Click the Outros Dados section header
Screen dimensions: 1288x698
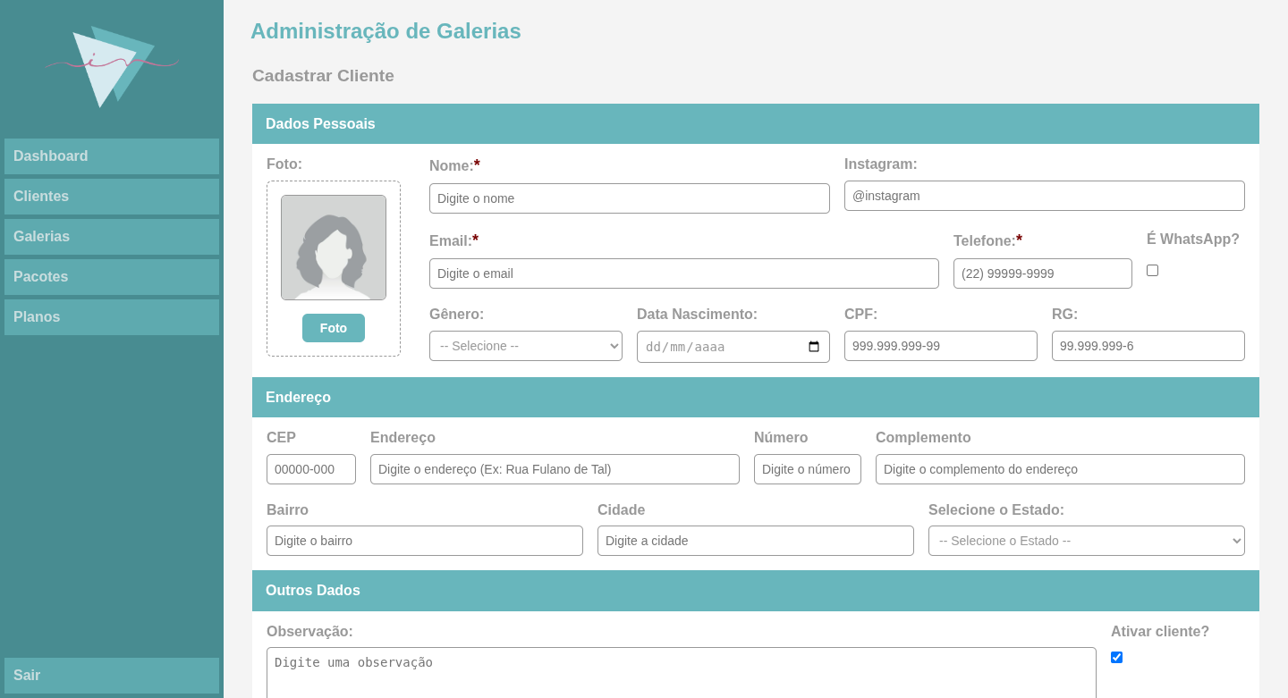[x=756, y=591]
